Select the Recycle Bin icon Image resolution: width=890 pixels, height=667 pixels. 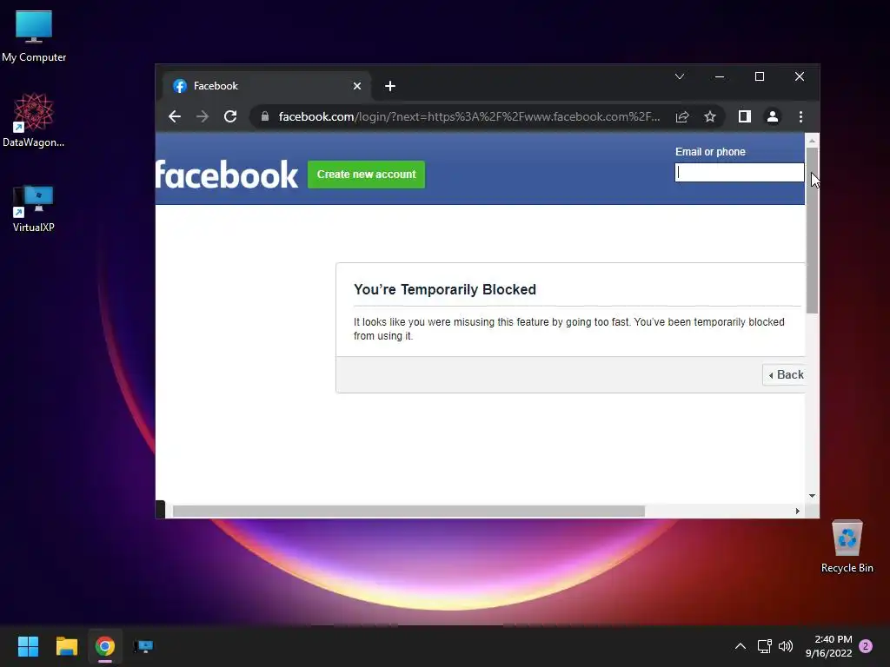coord(847,546)
